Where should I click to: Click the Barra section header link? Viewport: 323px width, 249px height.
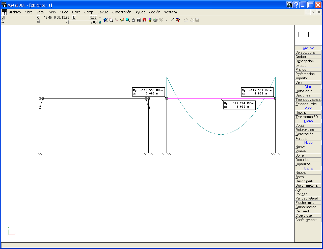(308, 168)
